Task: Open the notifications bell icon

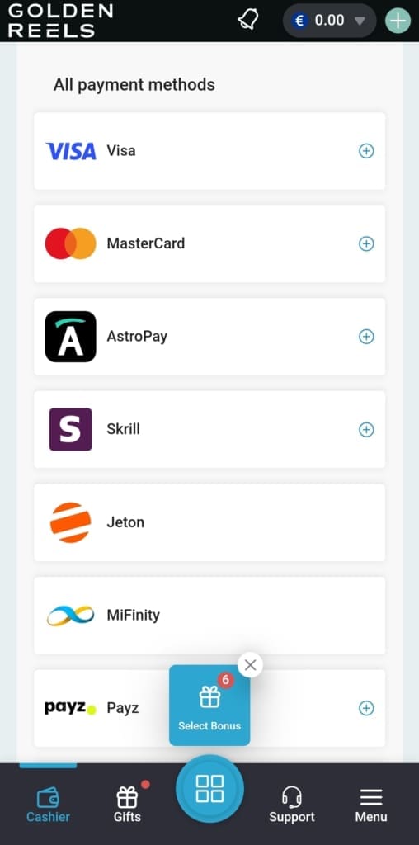Action: tap(247, 21)
